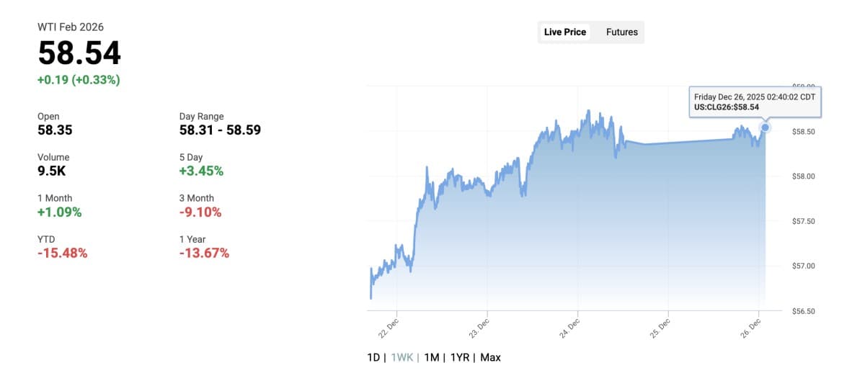Image resolution: width=865 pixels, height=381 pixels.
Task: Click the blue data point marker on chart
Action: click(x=765, y=127)
